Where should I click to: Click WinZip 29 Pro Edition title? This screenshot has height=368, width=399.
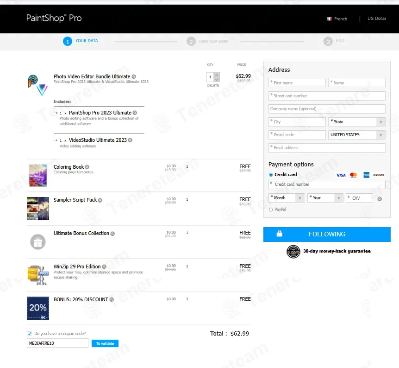[77, 266]
